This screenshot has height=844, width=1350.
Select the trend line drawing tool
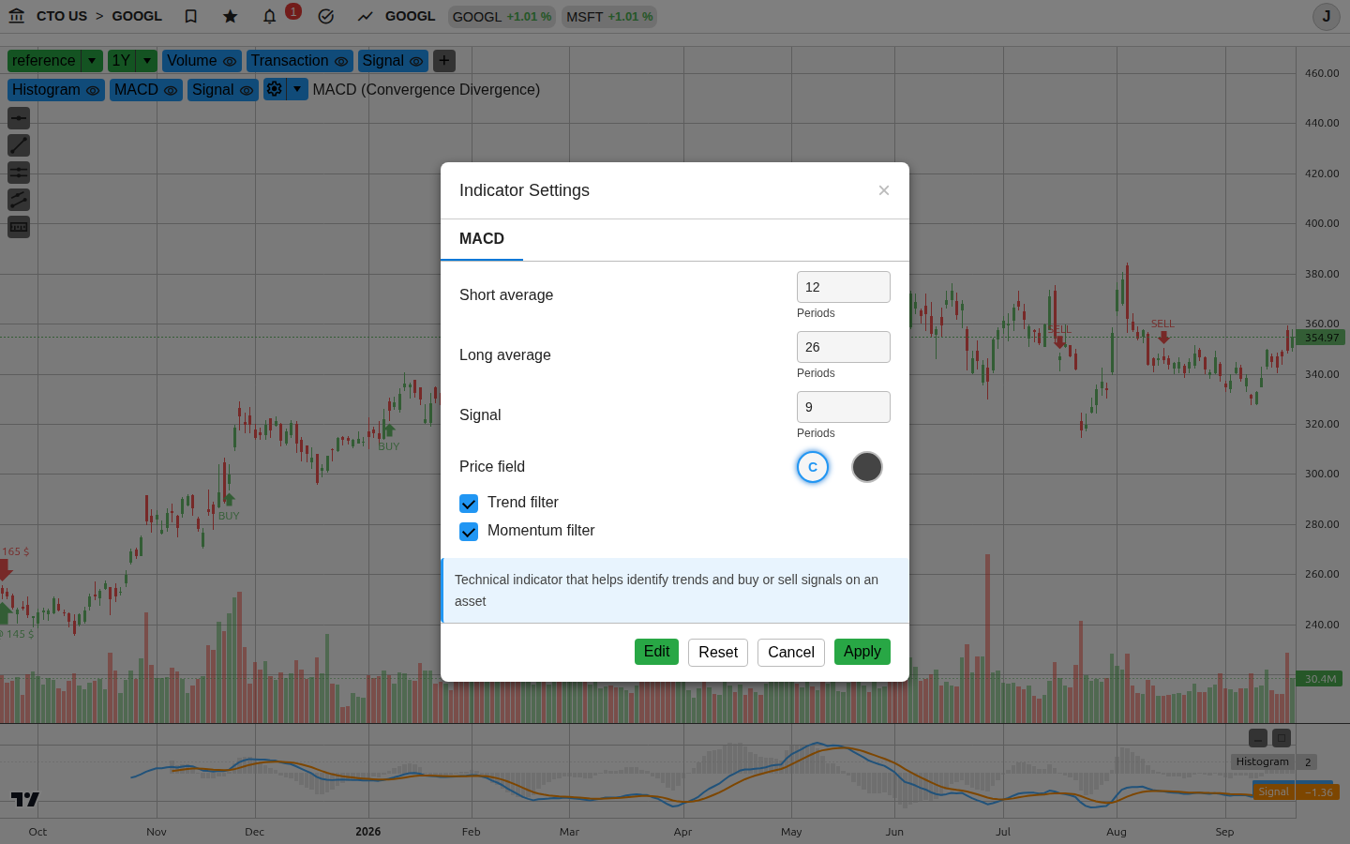tap(19, 145)
